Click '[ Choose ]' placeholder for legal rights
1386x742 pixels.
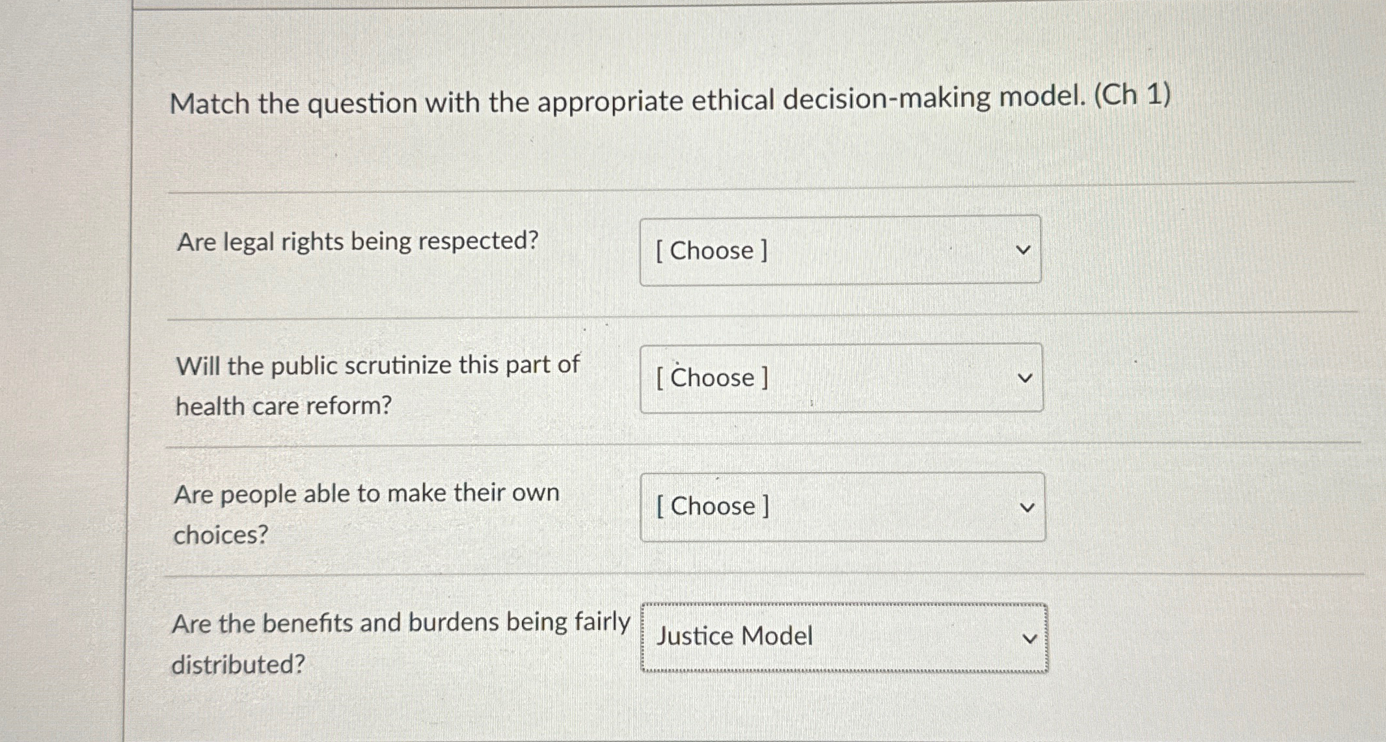click(x=711, y=250)
